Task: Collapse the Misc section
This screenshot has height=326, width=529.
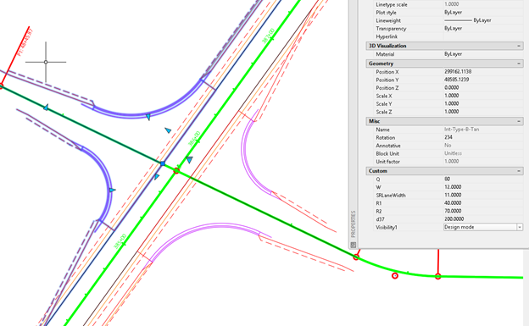Action: 519,121
